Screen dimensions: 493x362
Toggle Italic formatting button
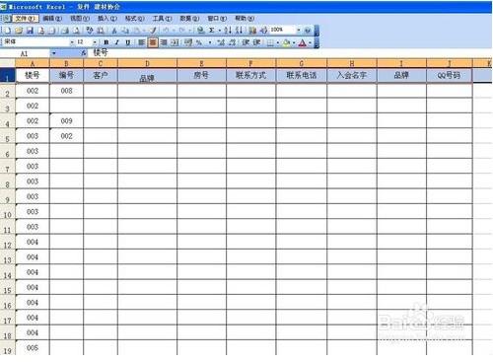click(116, 42)
